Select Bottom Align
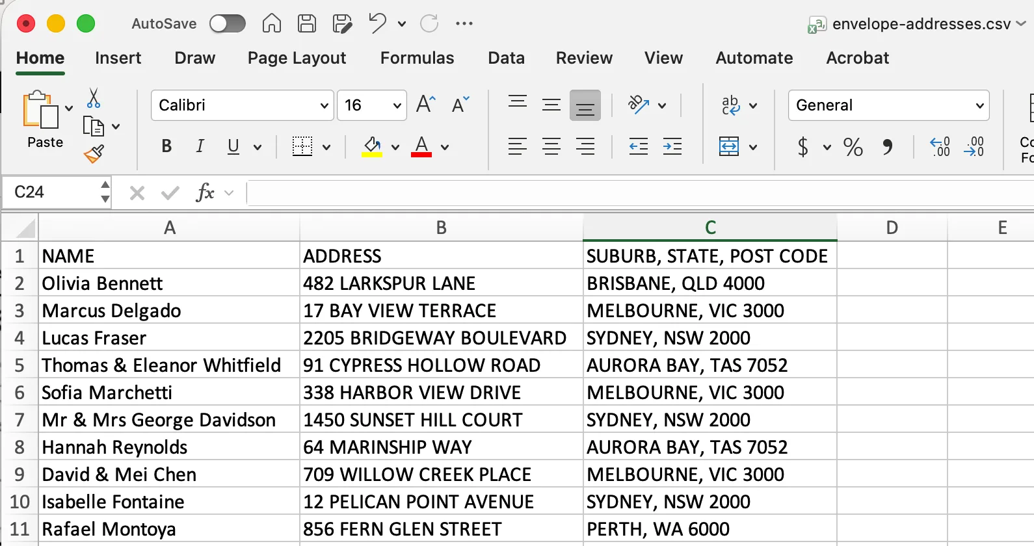The height and width of the screenshot is (546, 1034). [x=585, y=105]
